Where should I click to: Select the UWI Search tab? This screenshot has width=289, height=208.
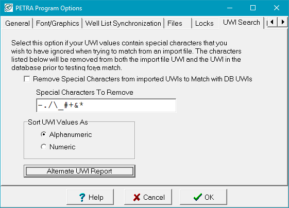point(242,23)
